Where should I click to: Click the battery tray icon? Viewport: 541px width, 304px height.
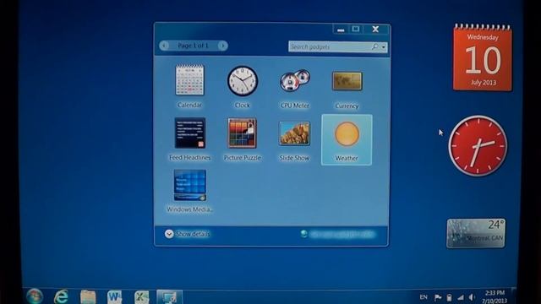pos(449,297)
